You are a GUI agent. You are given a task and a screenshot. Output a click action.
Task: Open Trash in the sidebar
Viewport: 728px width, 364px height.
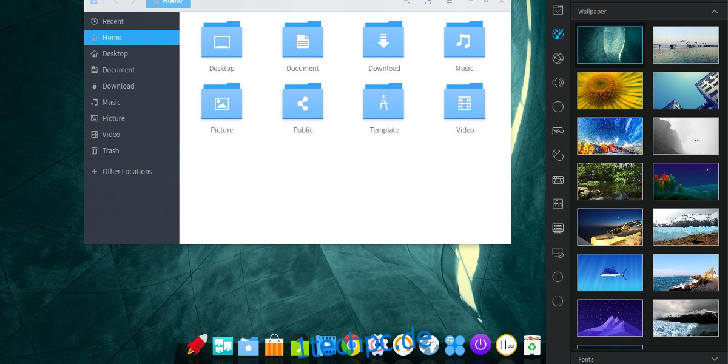tap(132, 150)
